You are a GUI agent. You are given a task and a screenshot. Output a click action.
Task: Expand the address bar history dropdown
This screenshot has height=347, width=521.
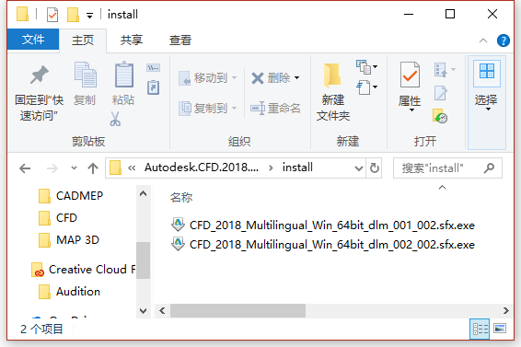click(359, 168)
